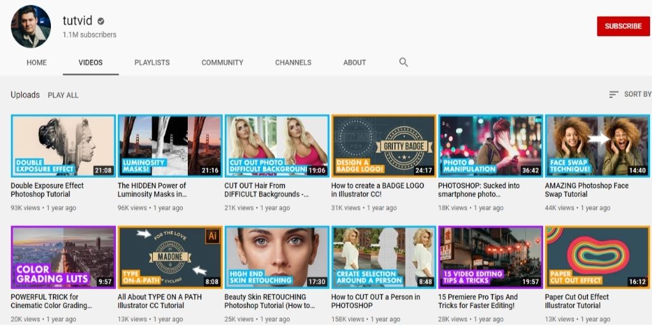Click title 'AMAZING Photoshop Face Swap Tutorial'
This screenshot has width=652, height=326.
[586, 190]
